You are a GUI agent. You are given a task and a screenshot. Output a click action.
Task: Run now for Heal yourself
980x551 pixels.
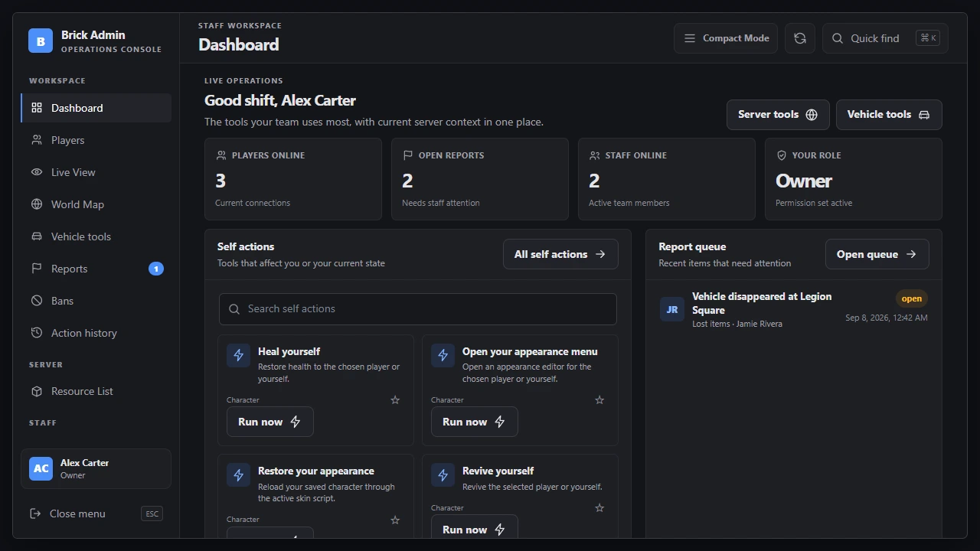click(x=270, y=422)
